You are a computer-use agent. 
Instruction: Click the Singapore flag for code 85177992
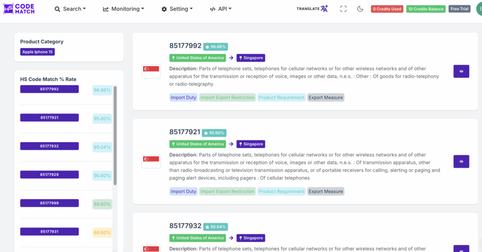click(151, 71)
